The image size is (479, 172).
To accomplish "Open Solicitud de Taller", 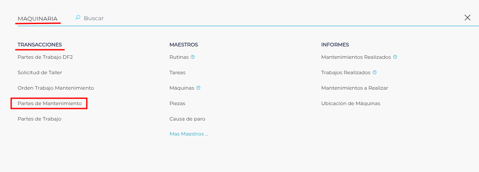I will click(x=40, y=72).
